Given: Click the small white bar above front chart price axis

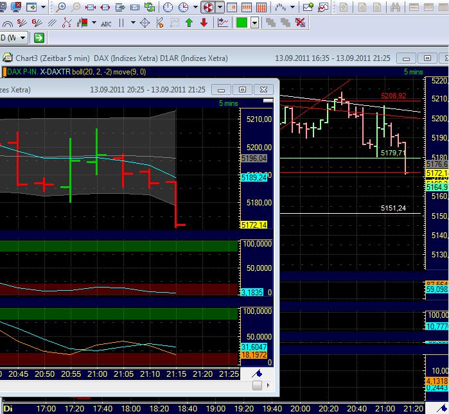Looking at the screenshot, I should (268, 100).
